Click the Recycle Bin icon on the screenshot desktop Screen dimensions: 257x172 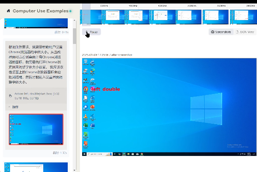tap(86, 62)
